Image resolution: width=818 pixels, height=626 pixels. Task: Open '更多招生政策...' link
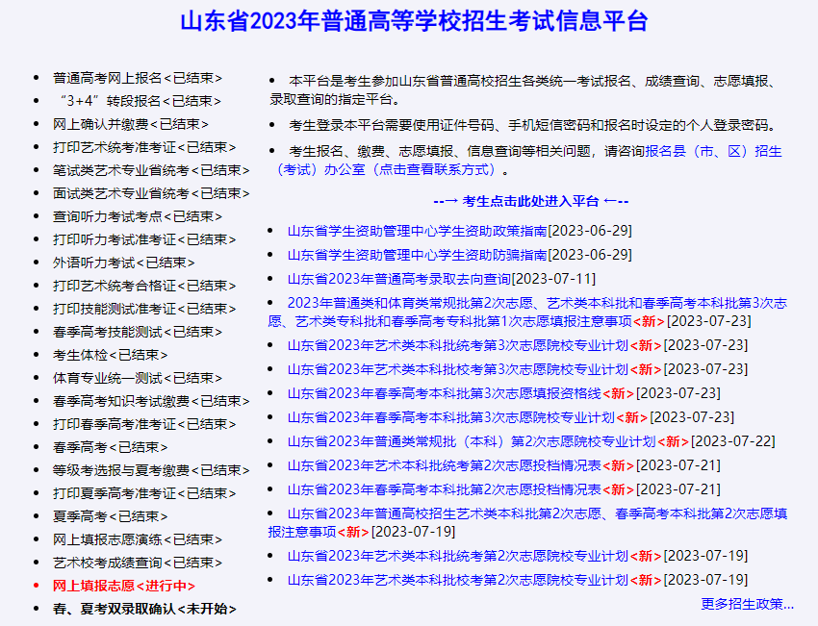click(x=748, y=604)
